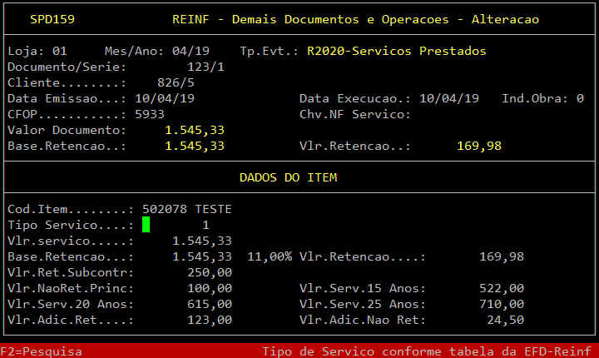Select the Vlr.NaoRet.Princ value 100,00

coord(210,288)
